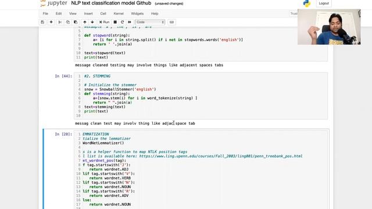372x209 pixels.
Task: Cut selected cells with scissors icon
Action: pos(60,22)
